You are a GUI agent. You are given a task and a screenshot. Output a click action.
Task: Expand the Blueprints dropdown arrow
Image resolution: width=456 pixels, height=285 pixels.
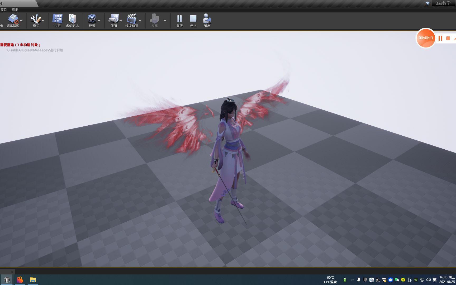(x=121, y=21)
